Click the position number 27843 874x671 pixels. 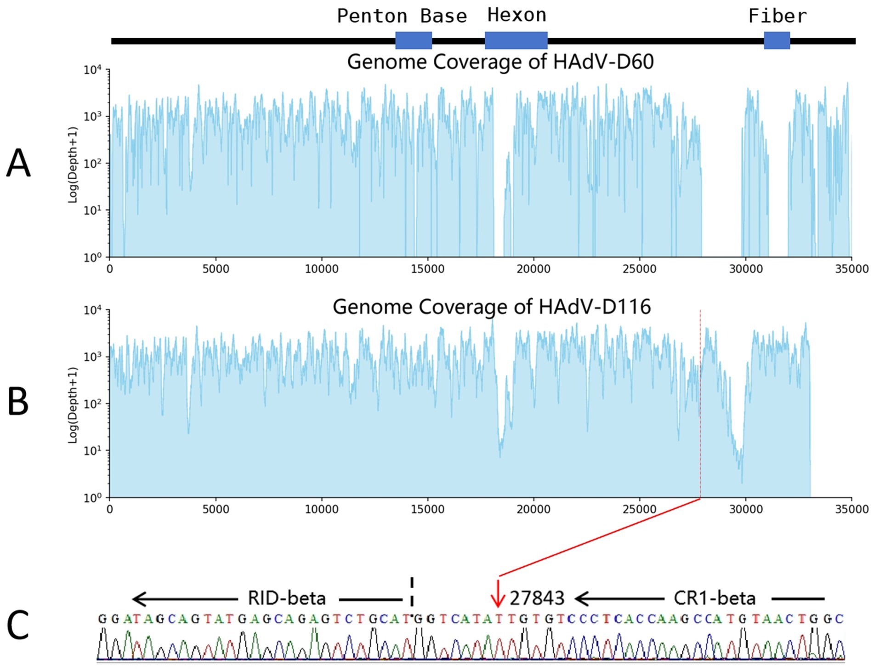tap(537, 598)
